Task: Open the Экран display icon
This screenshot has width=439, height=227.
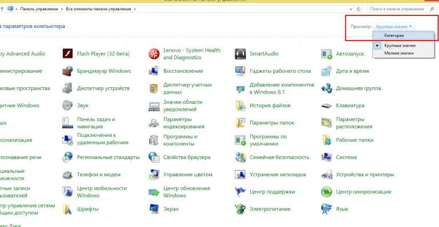Action: (x=154, y=209)
